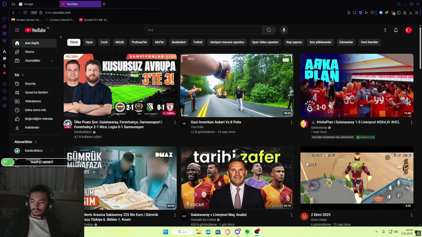Open the Shazam extension icon
The height and width of the screenshot is (237, 422).
pyautogui.click(x=381, y=13)
